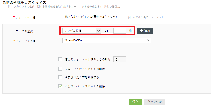The width and height of the screenshot is (211, 108).
Task: Click the フォーマット値 field containing %rand%3%
Action: [x=104, y=40]
